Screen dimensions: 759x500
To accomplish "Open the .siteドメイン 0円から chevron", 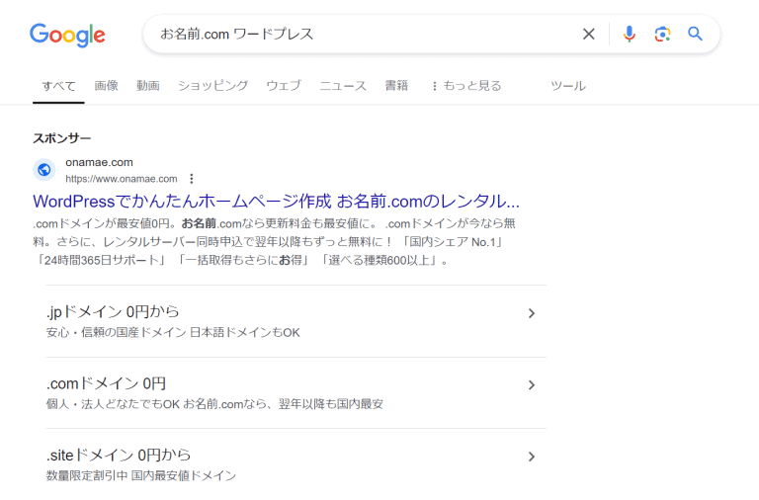I will point(531,457).
